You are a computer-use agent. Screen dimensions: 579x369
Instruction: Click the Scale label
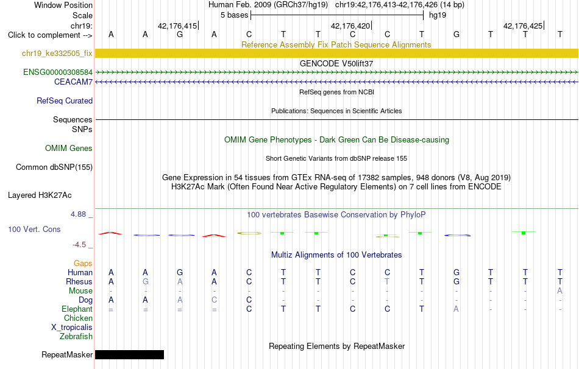(82, 15)
